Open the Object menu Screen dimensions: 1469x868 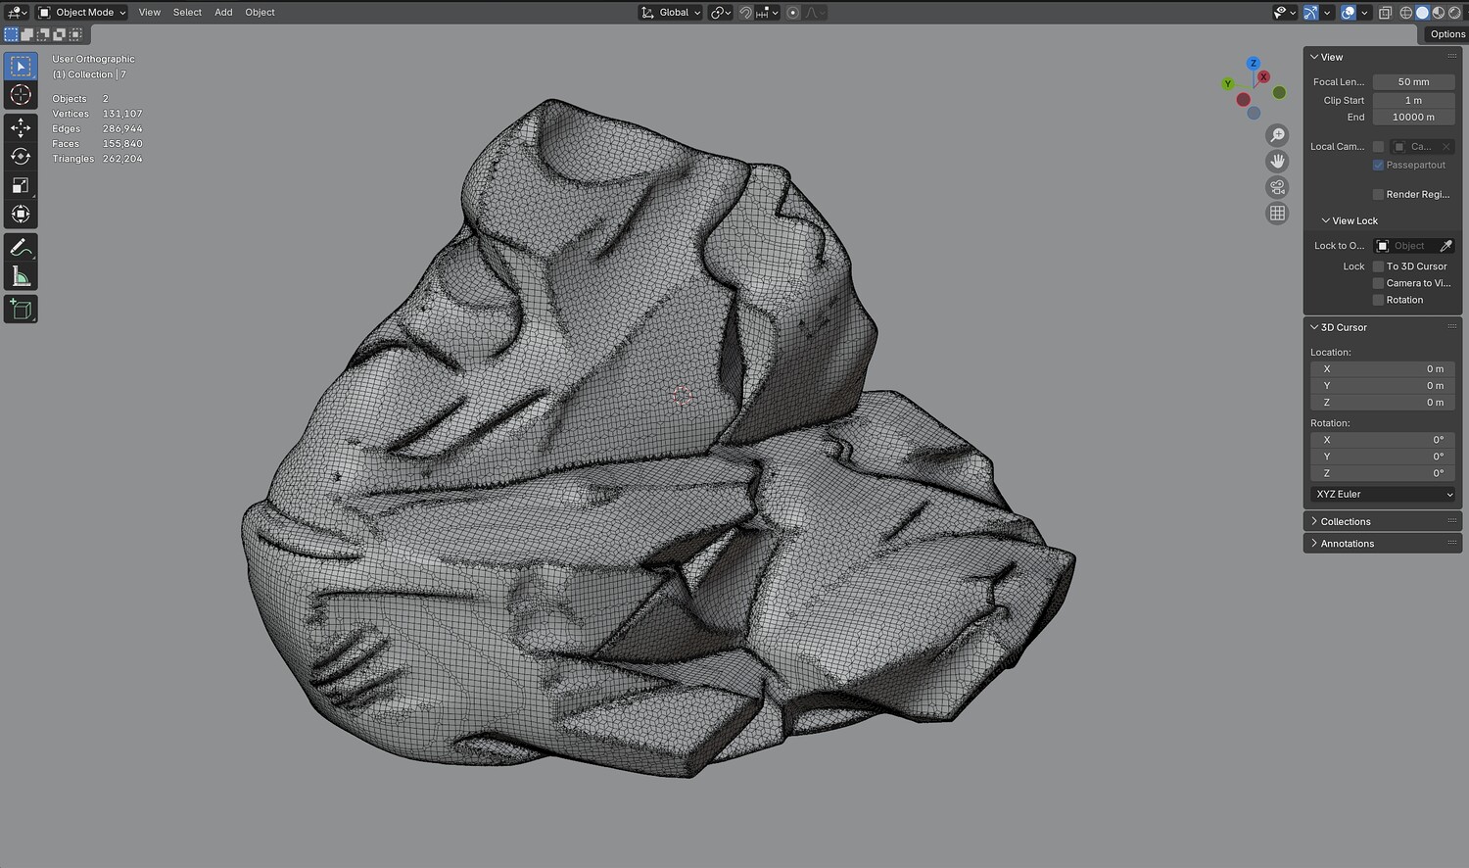[x=260, y=13]
